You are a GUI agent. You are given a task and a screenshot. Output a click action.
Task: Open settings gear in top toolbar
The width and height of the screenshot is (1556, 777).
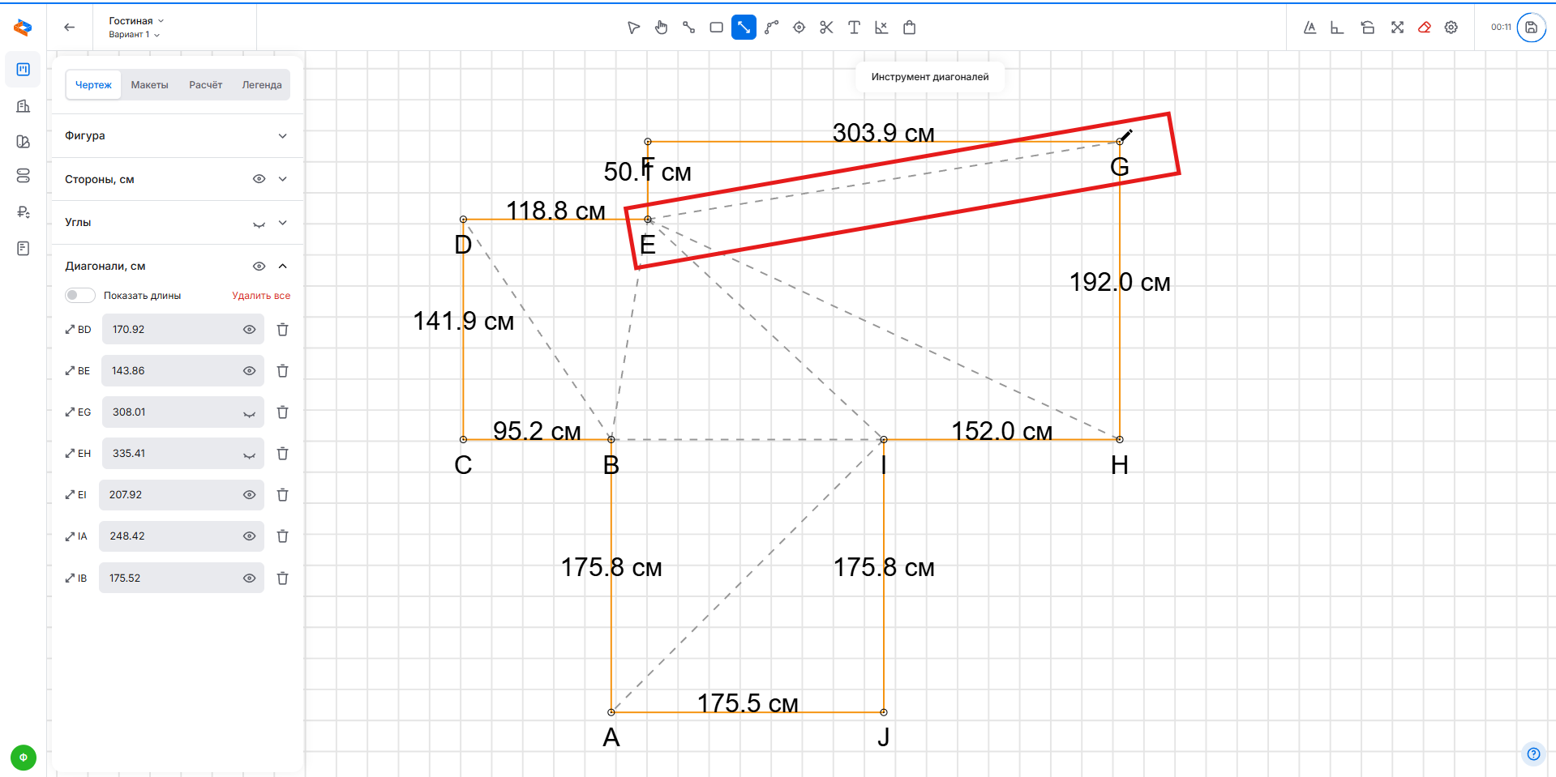1451,28
